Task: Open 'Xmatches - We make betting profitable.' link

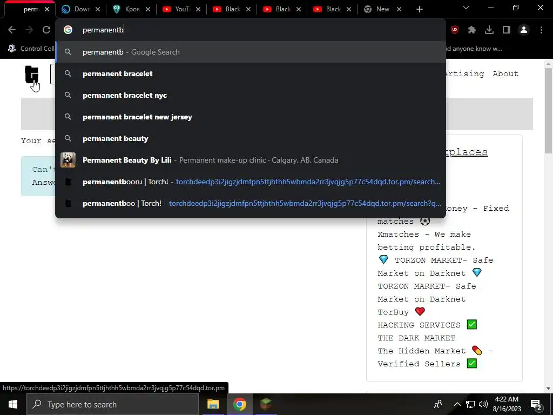Action: 427,240
